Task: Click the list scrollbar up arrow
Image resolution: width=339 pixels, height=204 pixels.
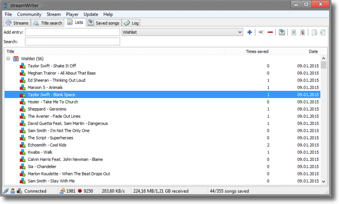Action: (x=324, y=58)
